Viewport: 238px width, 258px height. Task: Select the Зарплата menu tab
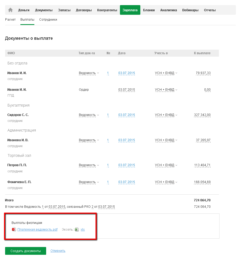point(130,10)
